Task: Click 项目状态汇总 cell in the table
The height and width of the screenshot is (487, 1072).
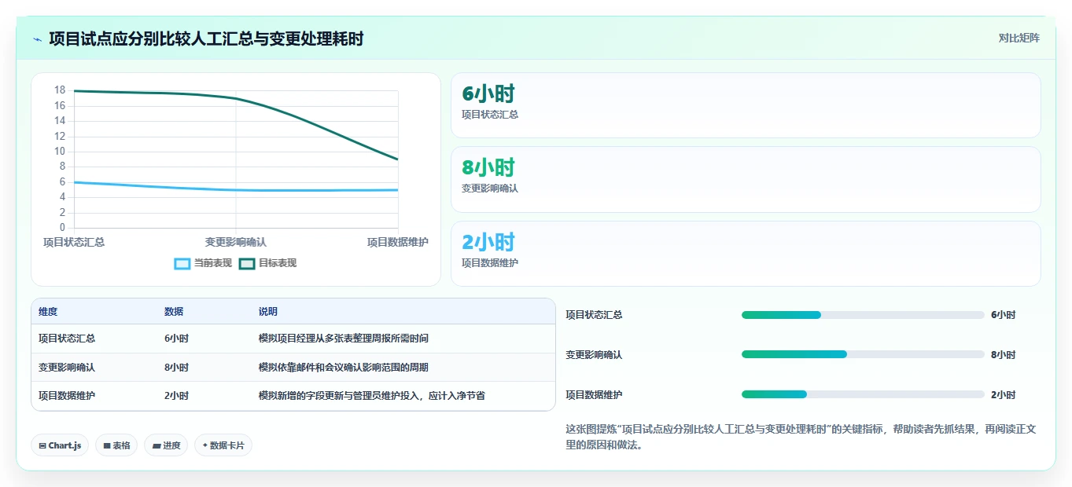Action: coord(67,339)
